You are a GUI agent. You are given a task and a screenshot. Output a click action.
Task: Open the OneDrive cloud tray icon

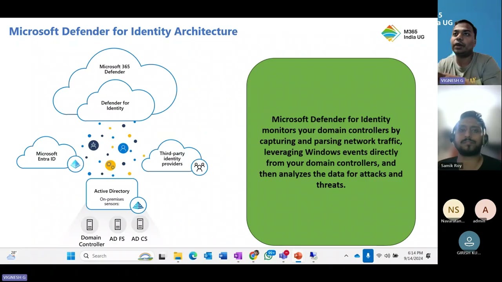coord(357,256)
